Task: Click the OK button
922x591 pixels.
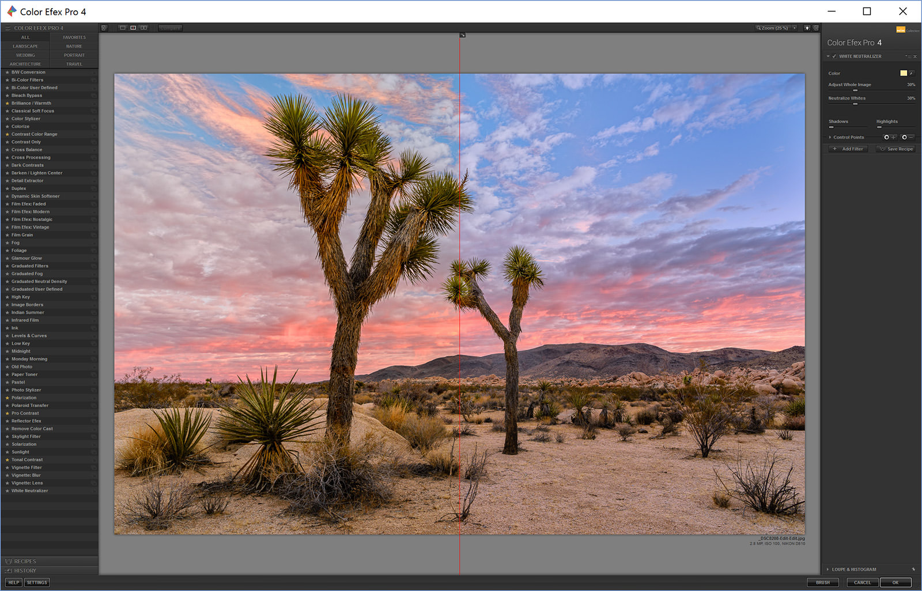Action: [895, 582]
